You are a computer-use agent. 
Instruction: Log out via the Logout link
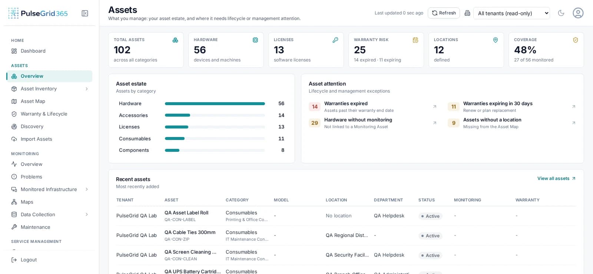point(24,260)
